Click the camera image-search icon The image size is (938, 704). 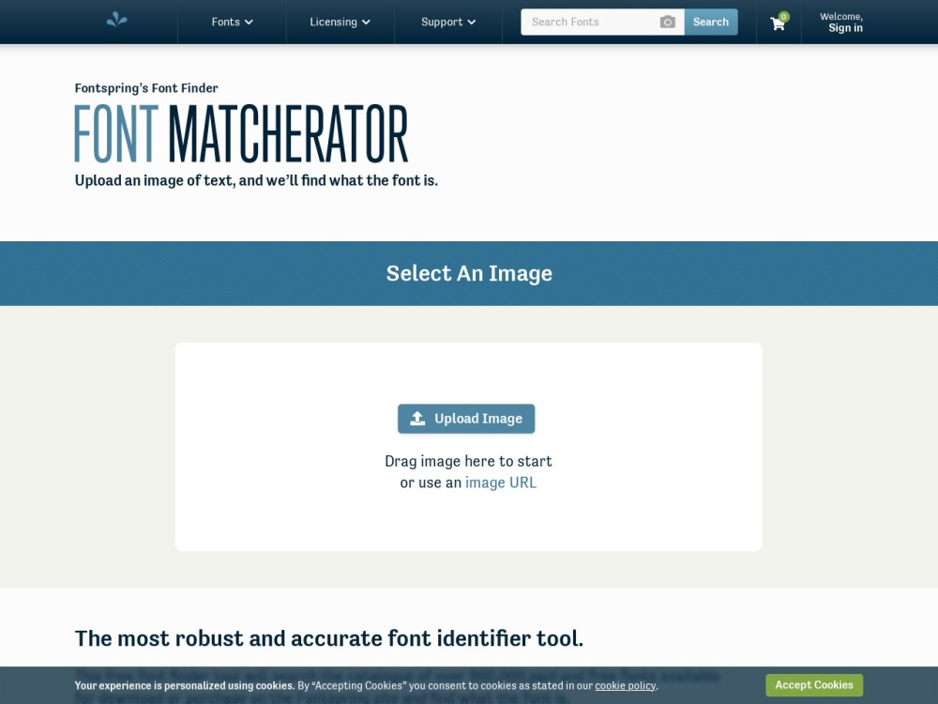pos(668,23)
